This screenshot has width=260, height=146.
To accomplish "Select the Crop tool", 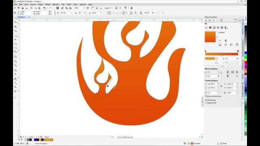I will click(x=15, y=26).
